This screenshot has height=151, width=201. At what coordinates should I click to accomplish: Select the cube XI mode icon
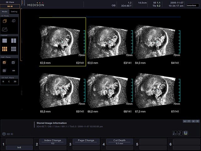(5, 21)
